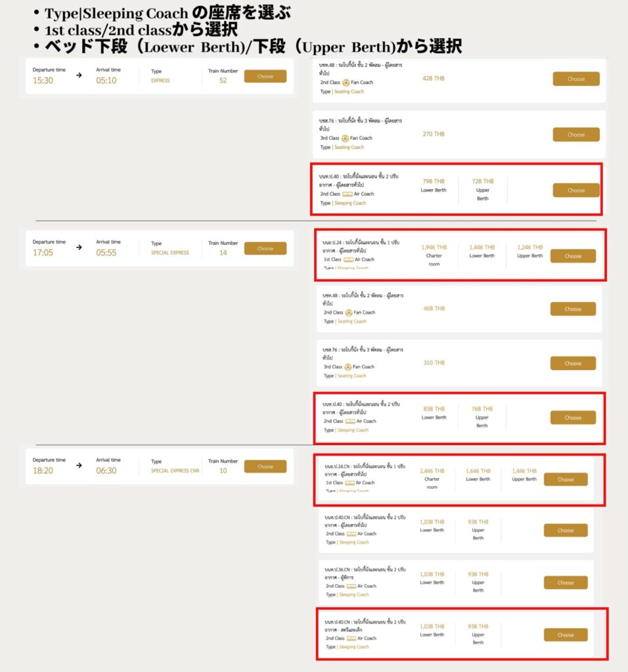Choose Special Express CNR train 10

click(265, 467)
